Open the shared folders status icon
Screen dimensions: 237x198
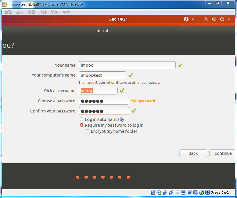click(177, 192)
